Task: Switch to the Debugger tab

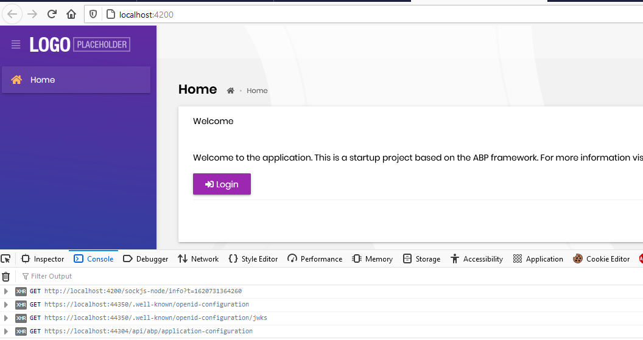Action: (x=146, y=258)
